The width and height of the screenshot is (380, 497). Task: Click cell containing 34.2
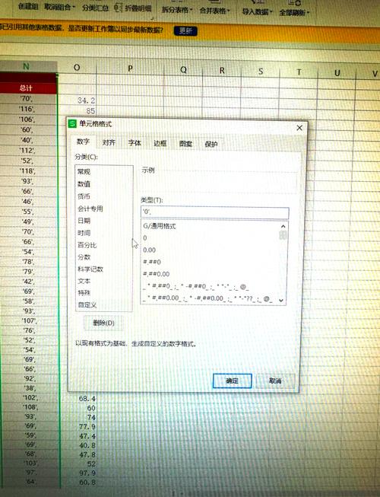tap(78, 100)
